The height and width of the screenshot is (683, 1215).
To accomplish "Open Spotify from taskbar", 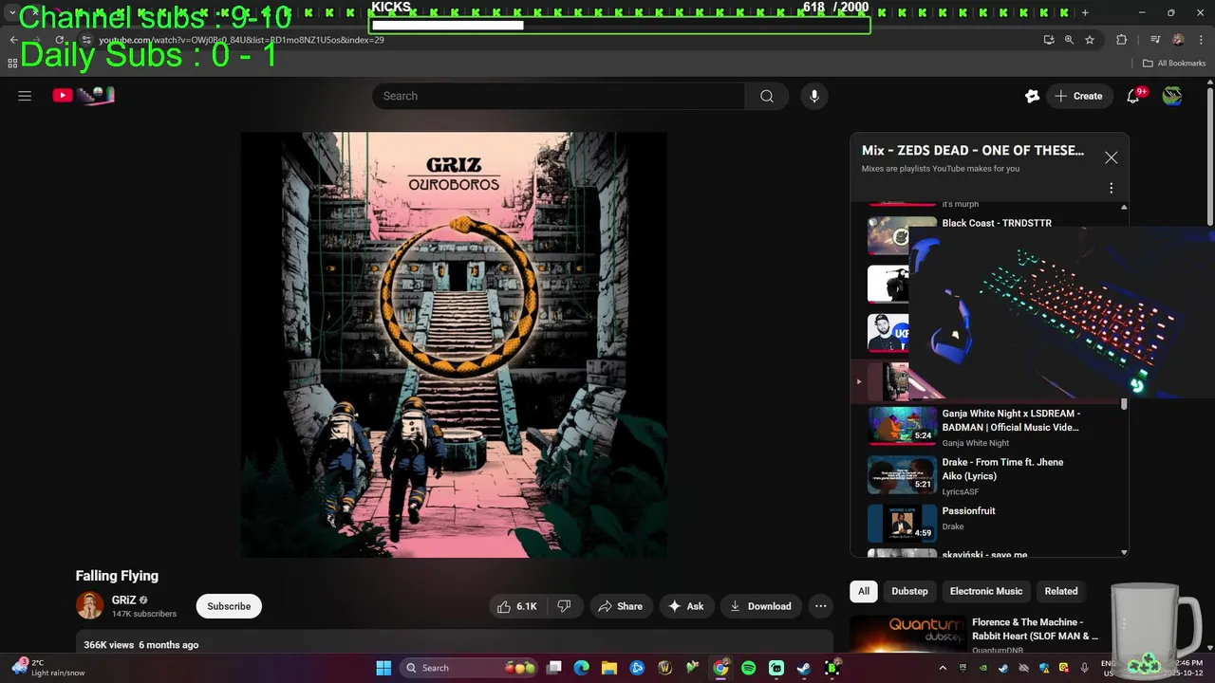I will point(748,668).
